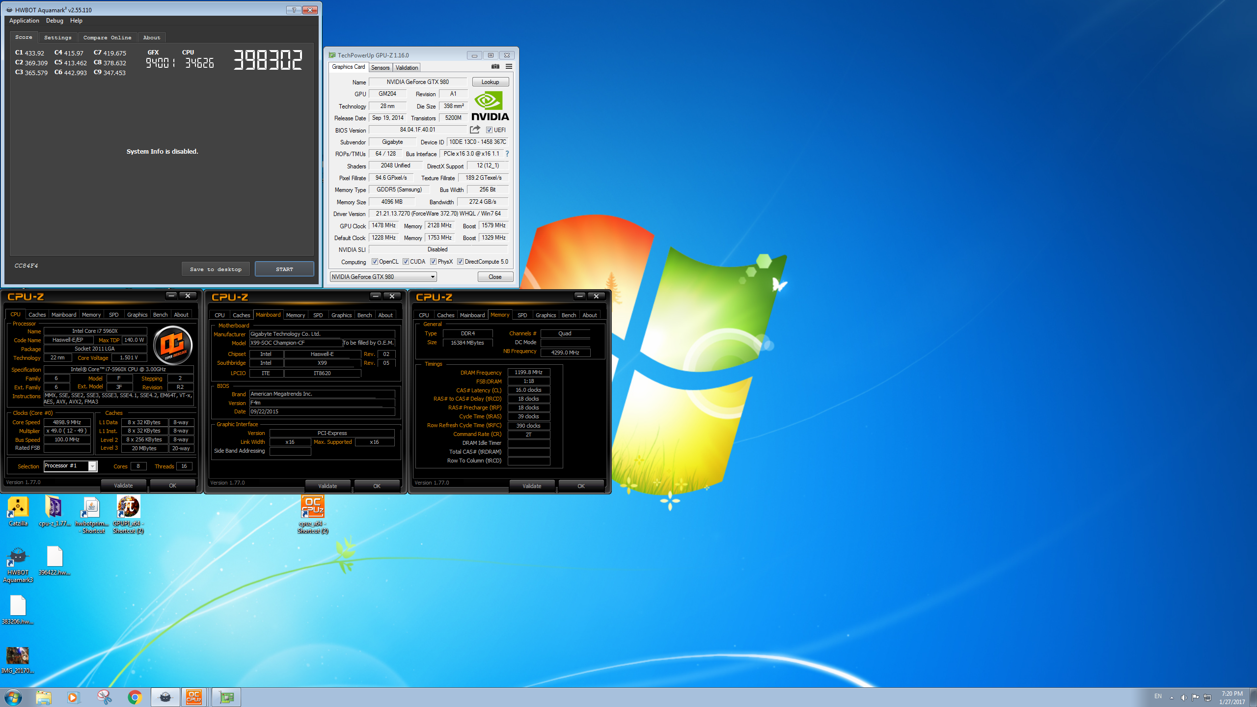The width and height of the screenshot is (1257, 707).
Task: Open Bench tab in the right CPU-Z window
Action: (x=569, y=315)
